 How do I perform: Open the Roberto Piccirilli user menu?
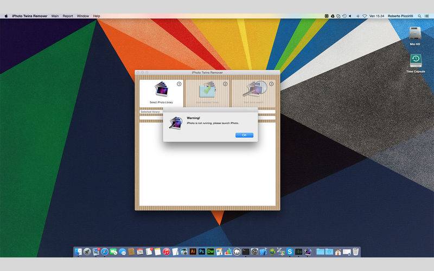400,16
